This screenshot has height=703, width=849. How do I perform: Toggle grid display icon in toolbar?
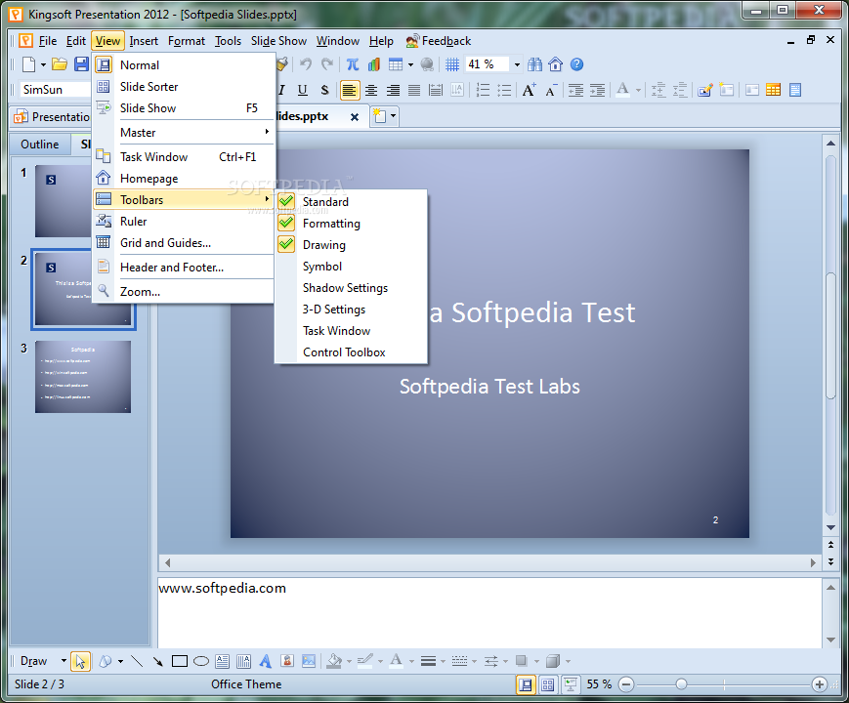pyautogui.click(x=452, y=64)
